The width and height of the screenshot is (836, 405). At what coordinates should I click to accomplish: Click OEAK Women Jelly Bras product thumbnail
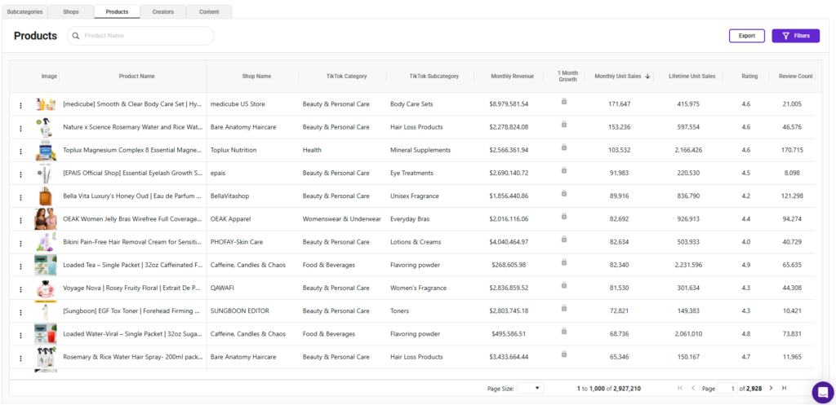pyautogui.click(x=43, y=218)
